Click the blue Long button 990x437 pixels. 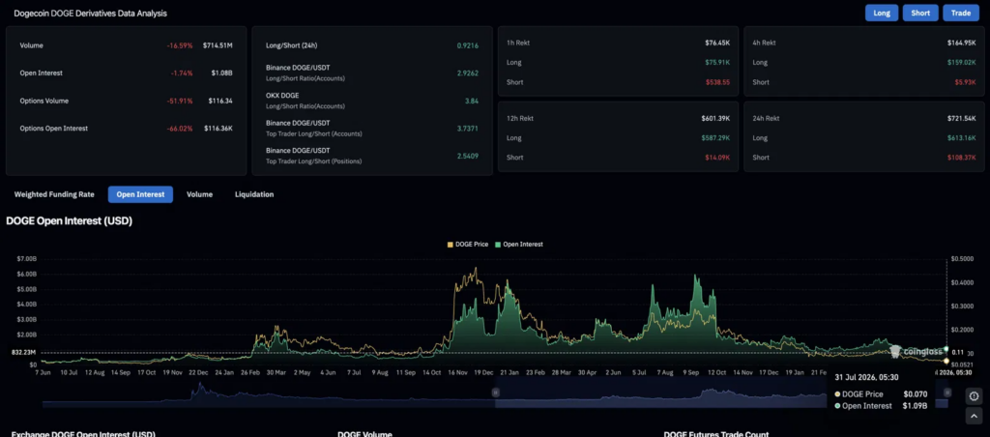coord(882,13)
